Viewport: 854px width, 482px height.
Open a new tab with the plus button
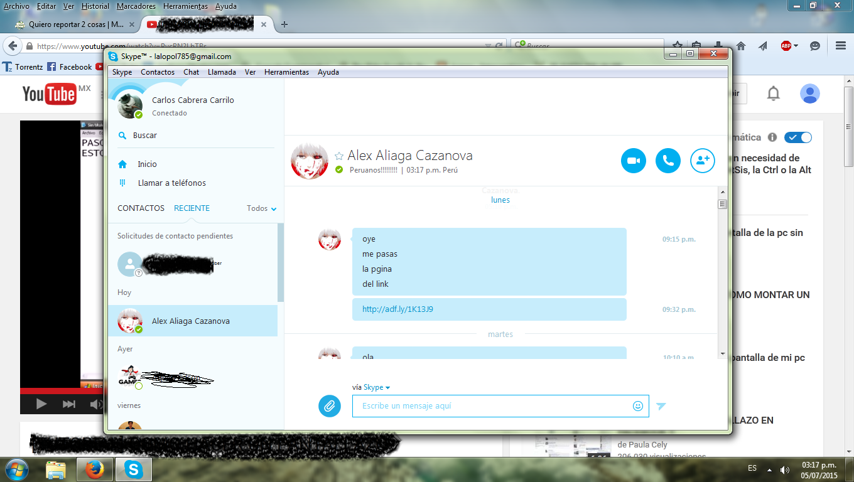pyautogui.click(x=284, y=24)
